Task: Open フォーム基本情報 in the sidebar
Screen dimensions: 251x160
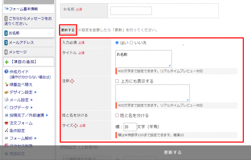Action: pyautogui.click(x=23, y=9)
